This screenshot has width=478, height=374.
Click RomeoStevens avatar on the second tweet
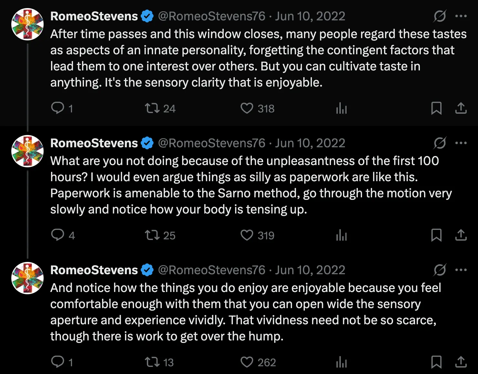click(27, 151)
